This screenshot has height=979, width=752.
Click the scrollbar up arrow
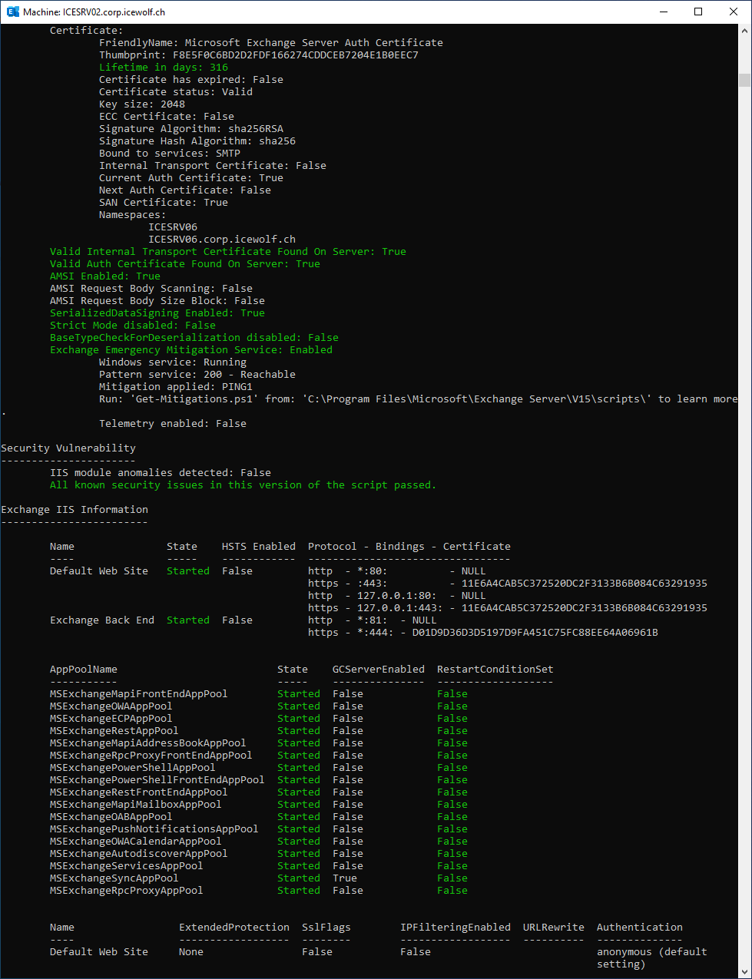[x=744, y=31]
